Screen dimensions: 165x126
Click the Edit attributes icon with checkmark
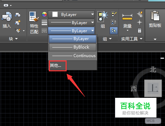18,30
